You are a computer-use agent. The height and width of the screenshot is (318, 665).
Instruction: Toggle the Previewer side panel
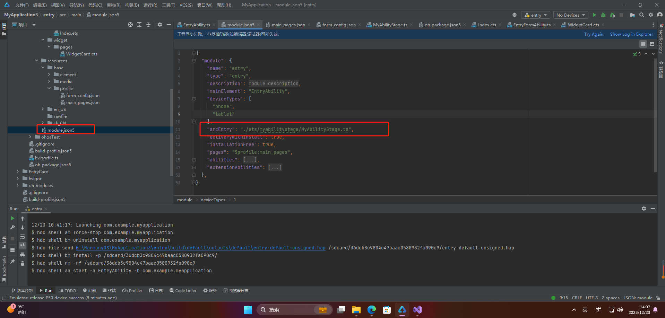tap(661, 69)
